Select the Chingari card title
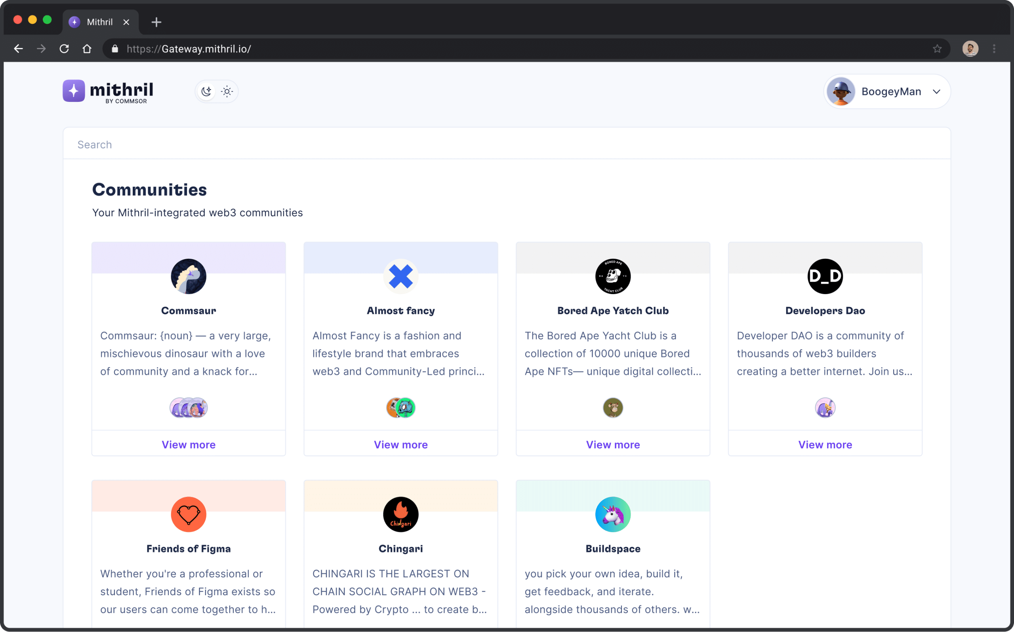 click(x=400, y=548)
